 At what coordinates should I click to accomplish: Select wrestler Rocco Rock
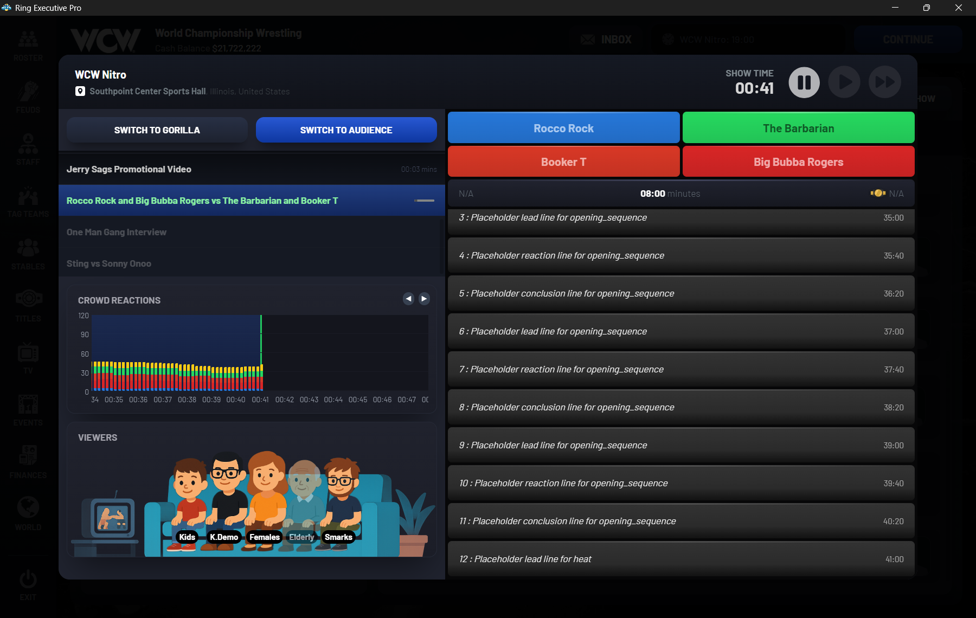[563, 128]
